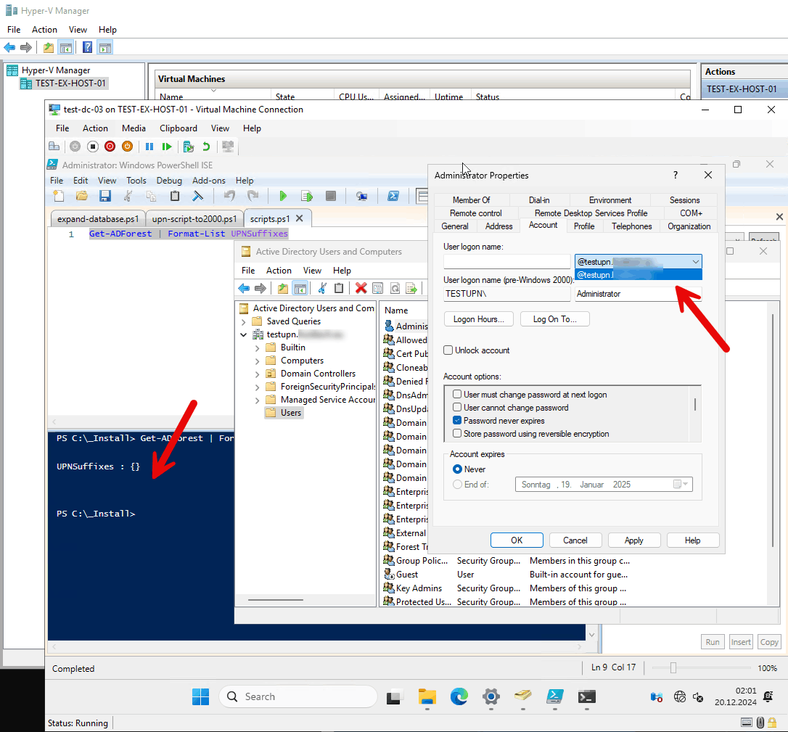Image resolution: width=788 pixels, height=732 pixels.
Task: Select End of account expires radio button
Action: 457,485
